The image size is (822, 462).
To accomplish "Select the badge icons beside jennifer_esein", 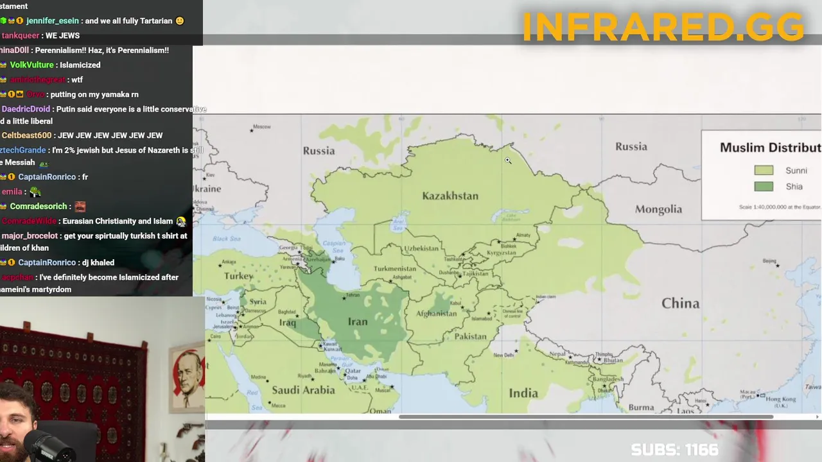I will point(12,21).
